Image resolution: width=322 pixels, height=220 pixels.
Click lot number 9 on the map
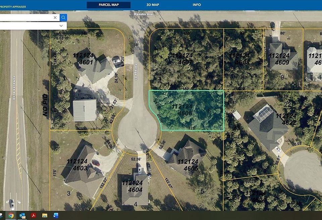[282, 77]
